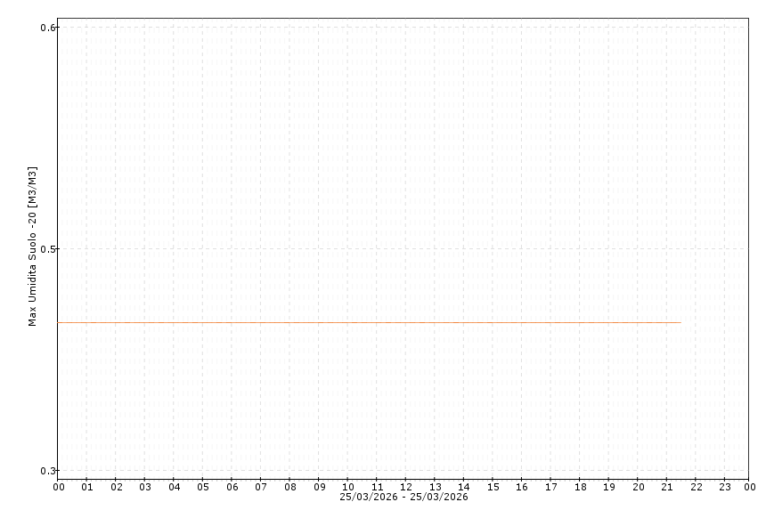Select the 23 hour tick label
This screenshot has height=510, width=766.
[725, 487]
